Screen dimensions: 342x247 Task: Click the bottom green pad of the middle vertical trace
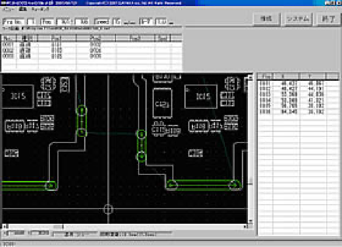[x=141, y=155]
